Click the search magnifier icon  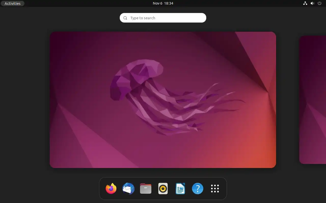[x=125, y=18]
